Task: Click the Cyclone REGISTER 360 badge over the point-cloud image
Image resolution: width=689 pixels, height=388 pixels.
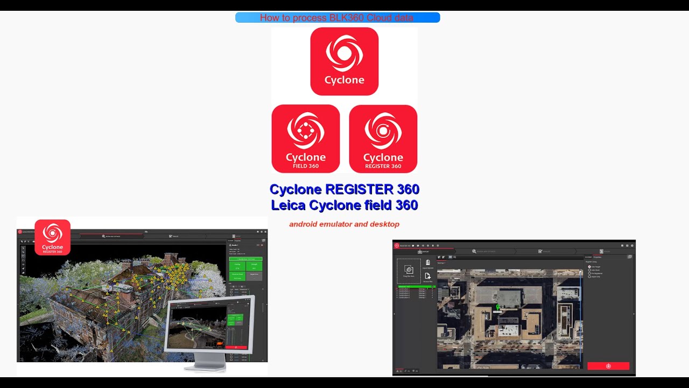Action: click(x=53, y=237)
